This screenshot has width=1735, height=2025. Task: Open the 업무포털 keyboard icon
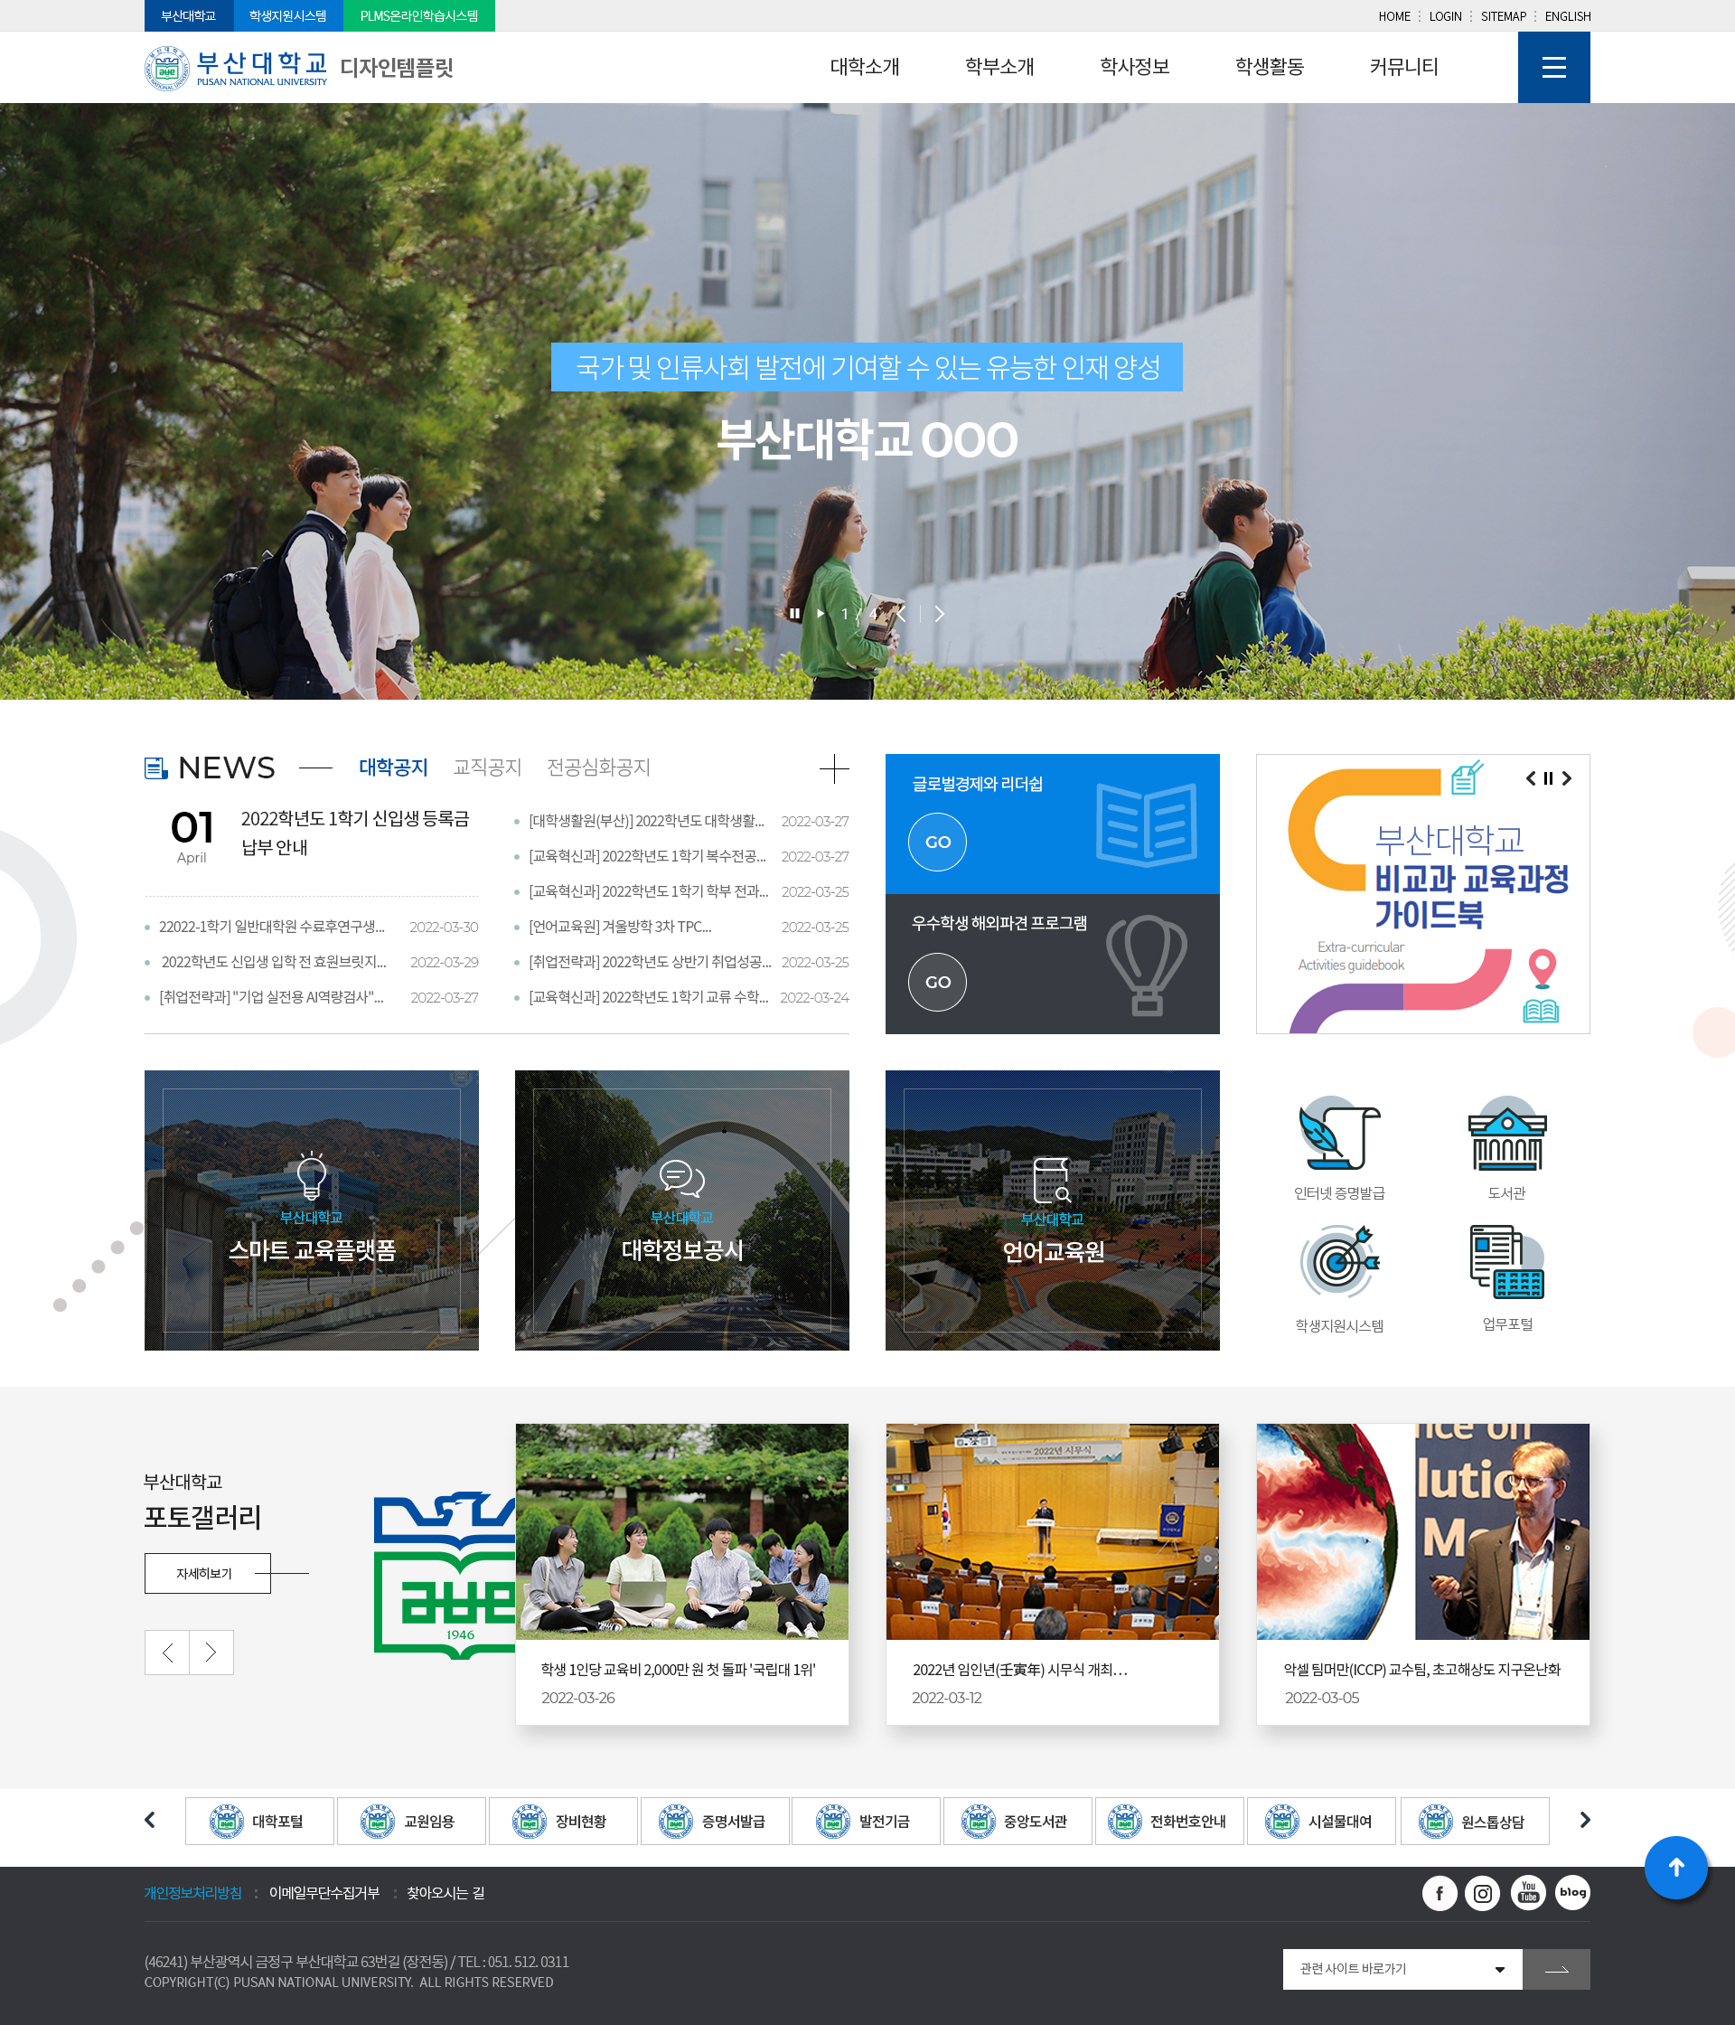click(x=1506, y=1263)
